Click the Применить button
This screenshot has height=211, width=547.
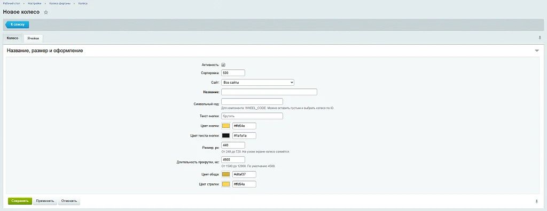[45, 201]
